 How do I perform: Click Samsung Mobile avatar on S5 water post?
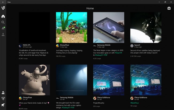tap(58, 98)
